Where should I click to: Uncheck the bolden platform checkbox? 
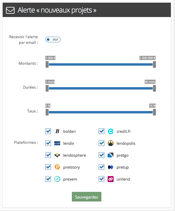pyautogui.click(x=48, y=131)
